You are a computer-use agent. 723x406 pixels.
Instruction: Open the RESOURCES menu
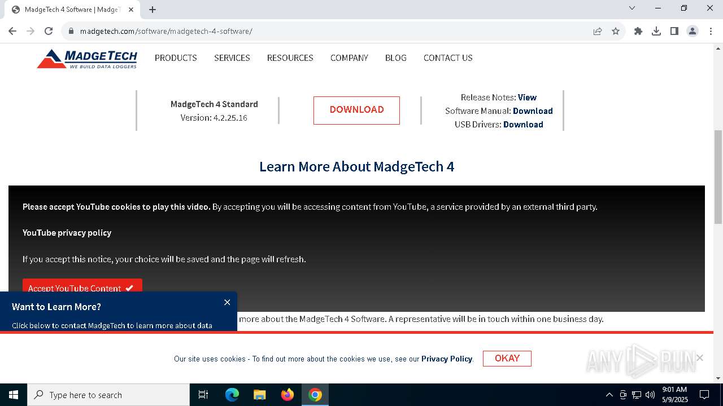[x=290, y=58]
